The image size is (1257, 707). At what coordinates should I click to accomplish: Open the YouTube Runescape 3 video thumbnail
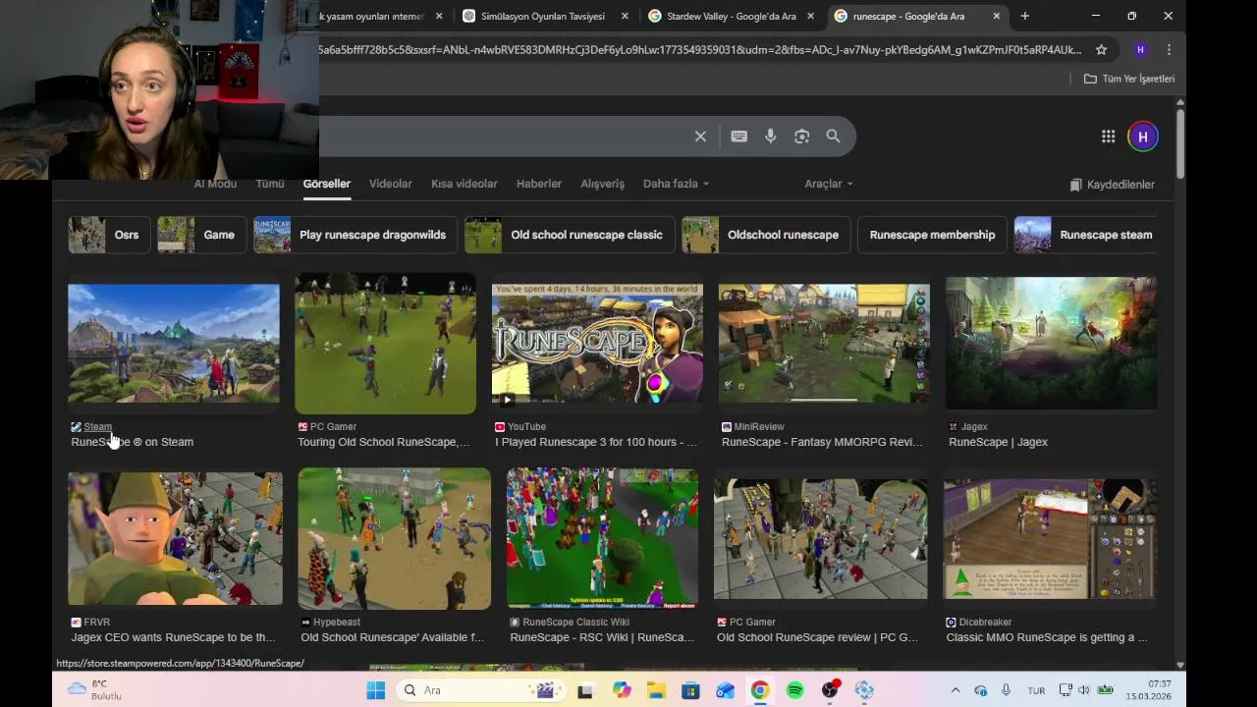pos(597,344)
